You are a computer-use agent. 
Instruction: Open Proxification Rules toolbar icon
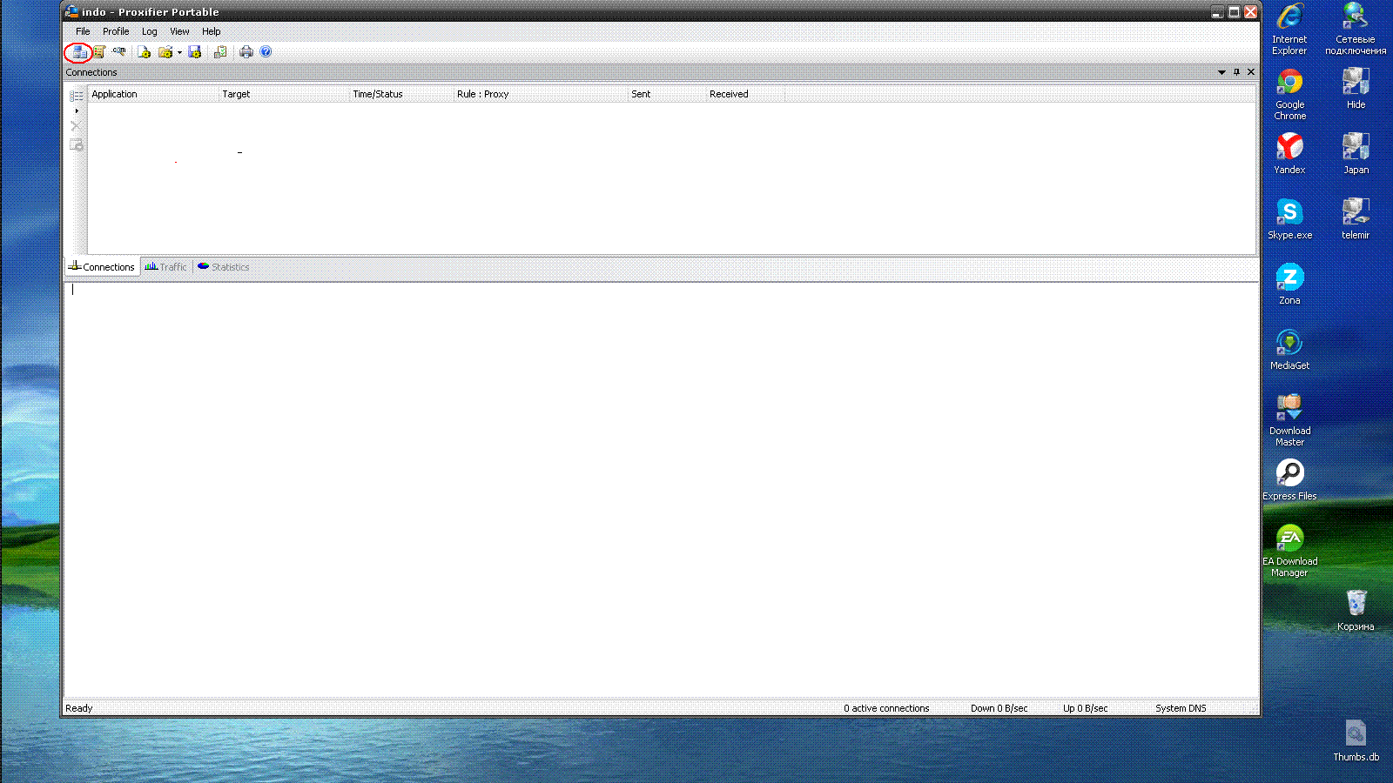click(99, 52)
